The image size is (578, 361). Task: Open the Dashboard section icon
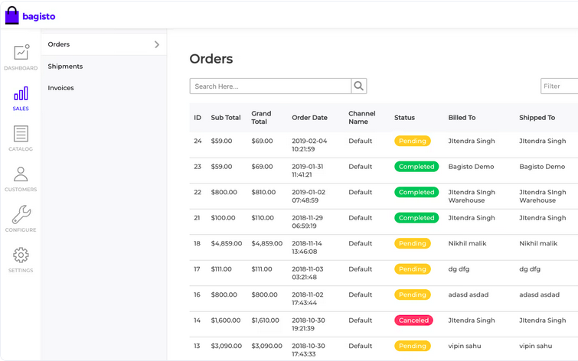21,53
